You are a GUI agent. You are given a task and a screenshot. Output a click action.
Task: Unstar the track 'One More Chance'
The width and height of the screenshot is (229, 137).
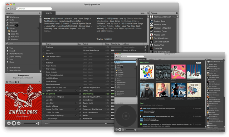click(x=43, y=56)
